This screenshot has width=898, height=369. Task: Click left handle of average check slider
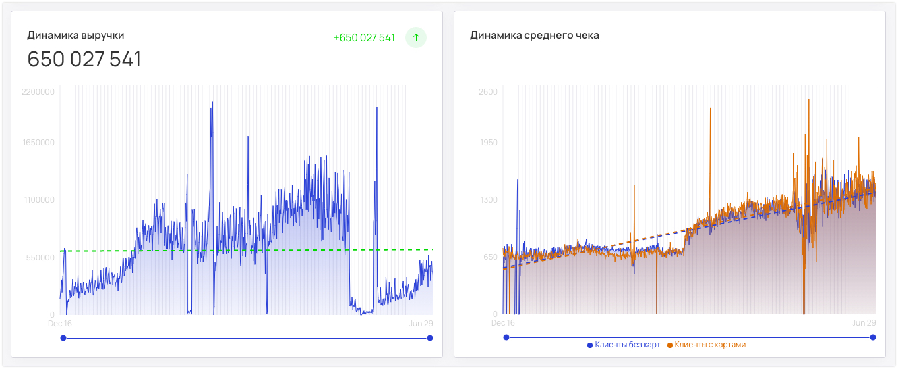(x=506, y=337)
